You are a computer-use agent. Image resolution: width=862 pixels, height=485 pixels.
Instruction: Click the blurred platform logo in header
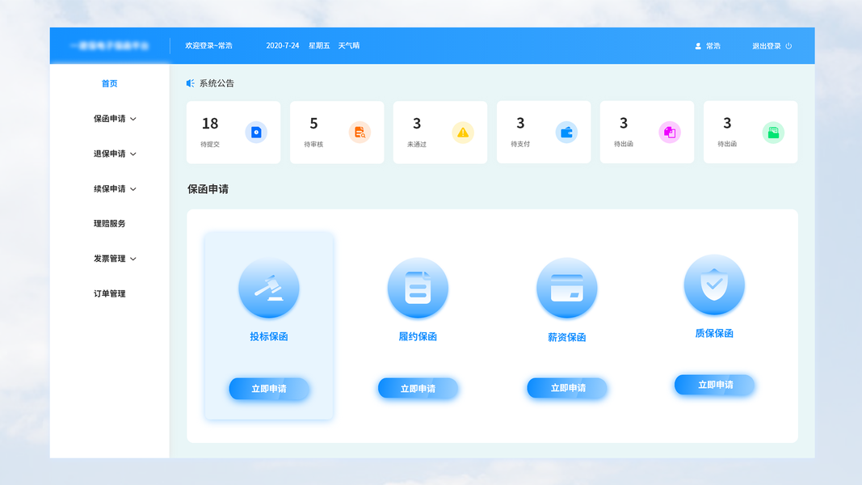[x=110, y=45]
